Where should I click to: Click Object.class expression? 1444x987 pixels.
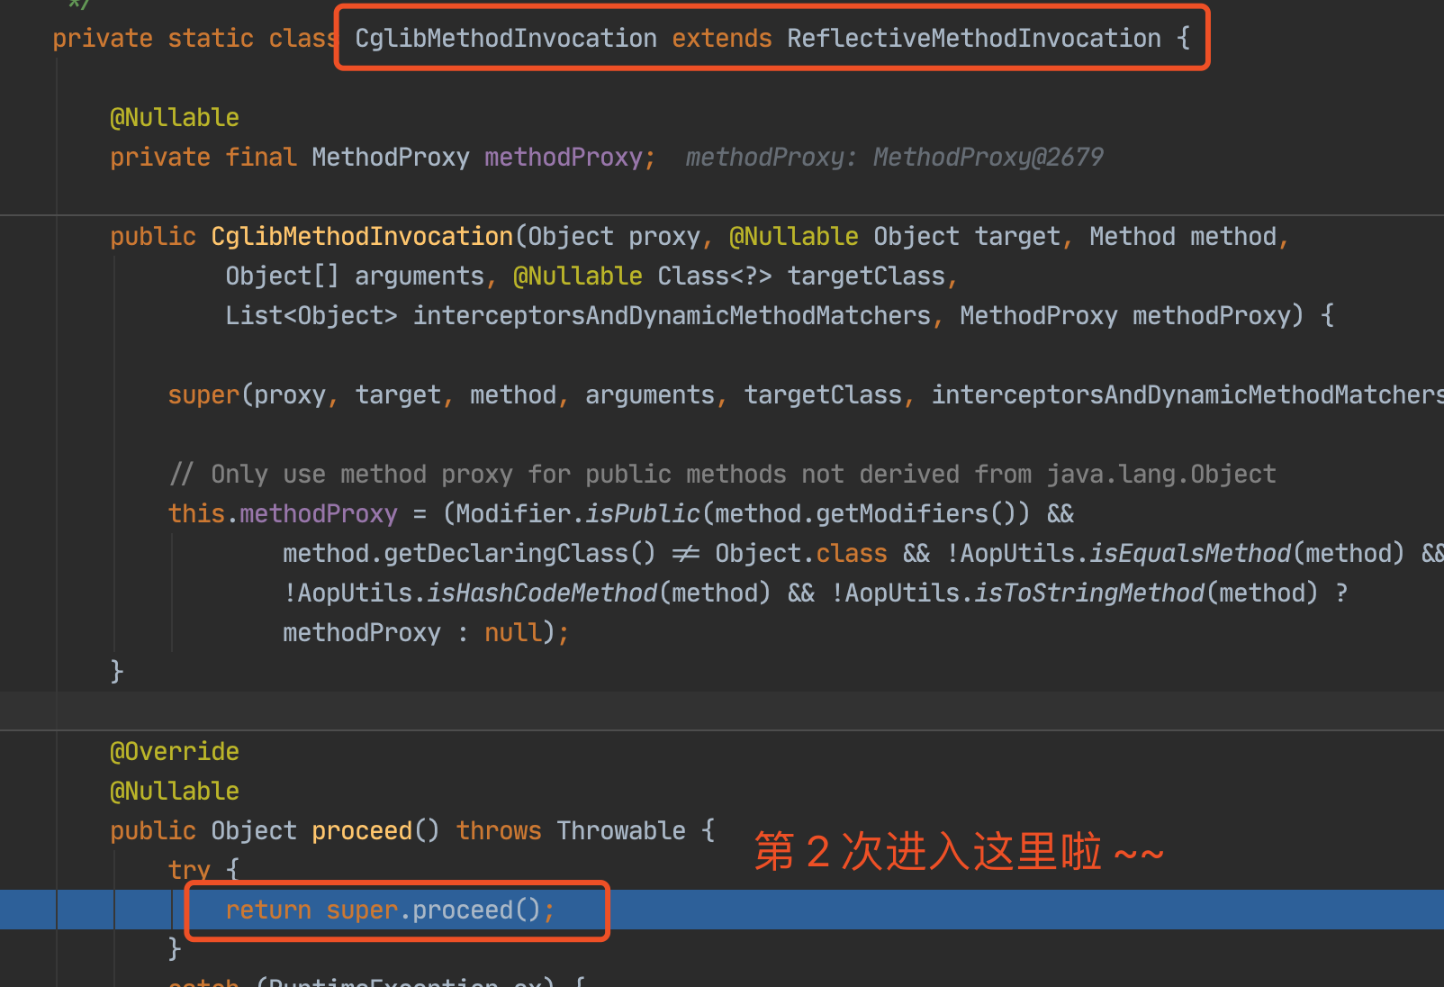pyautogui.click(x=801, y=553)
